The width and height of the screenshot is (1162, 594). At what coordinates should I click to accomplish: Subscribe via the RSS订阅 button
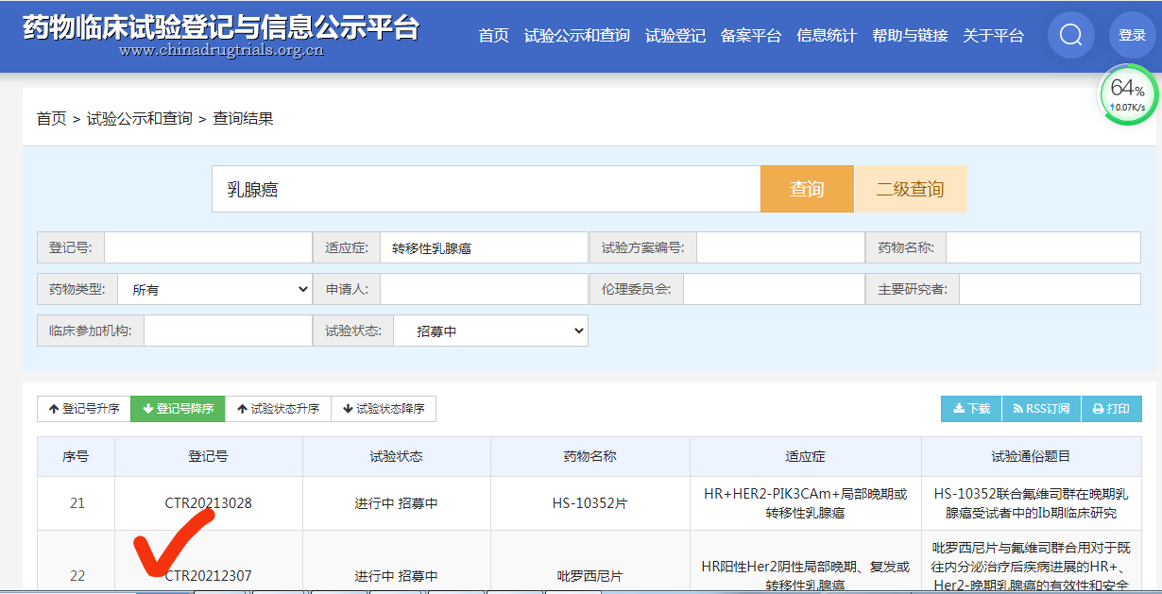1041,409
